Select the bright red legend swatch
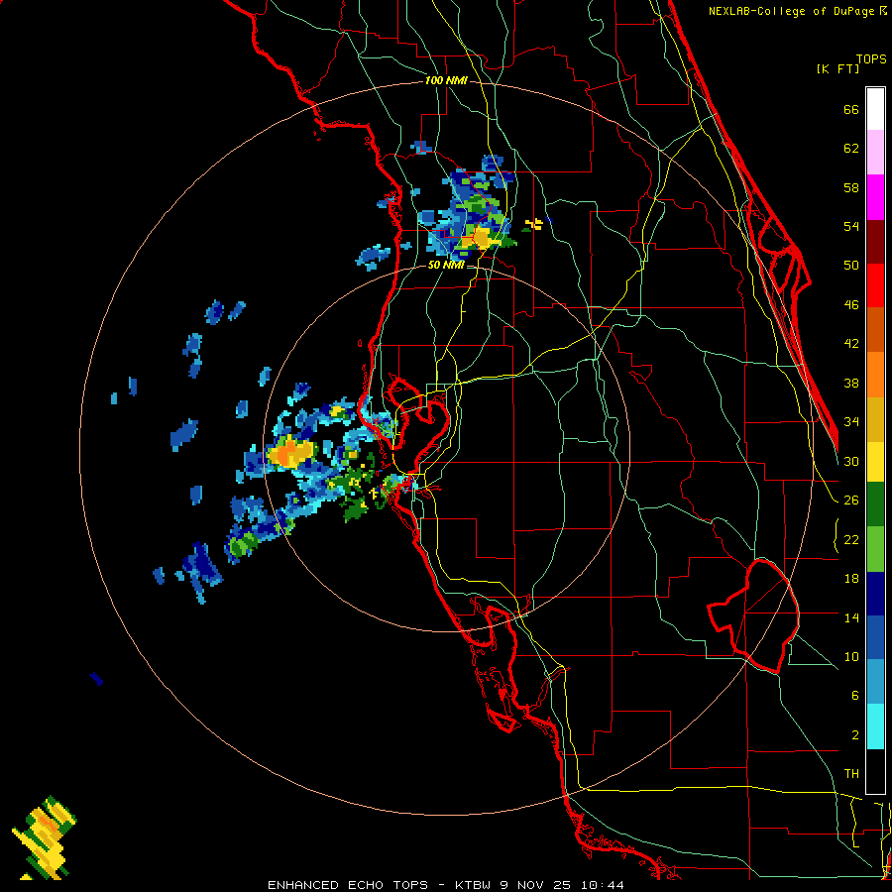This screenshot has width=892, height=892. coord(875,285)
